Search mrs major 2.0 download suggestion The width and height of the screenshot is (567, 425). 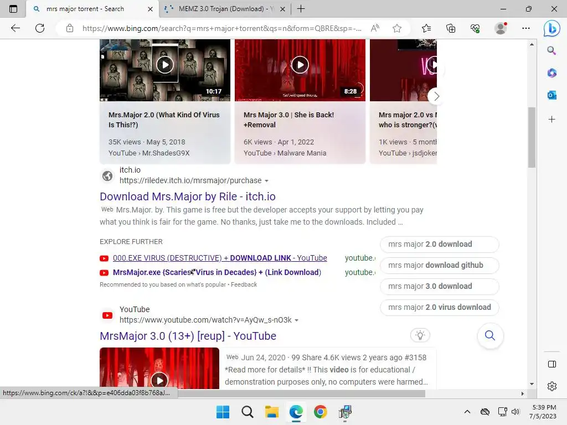(x=439, y=244)
